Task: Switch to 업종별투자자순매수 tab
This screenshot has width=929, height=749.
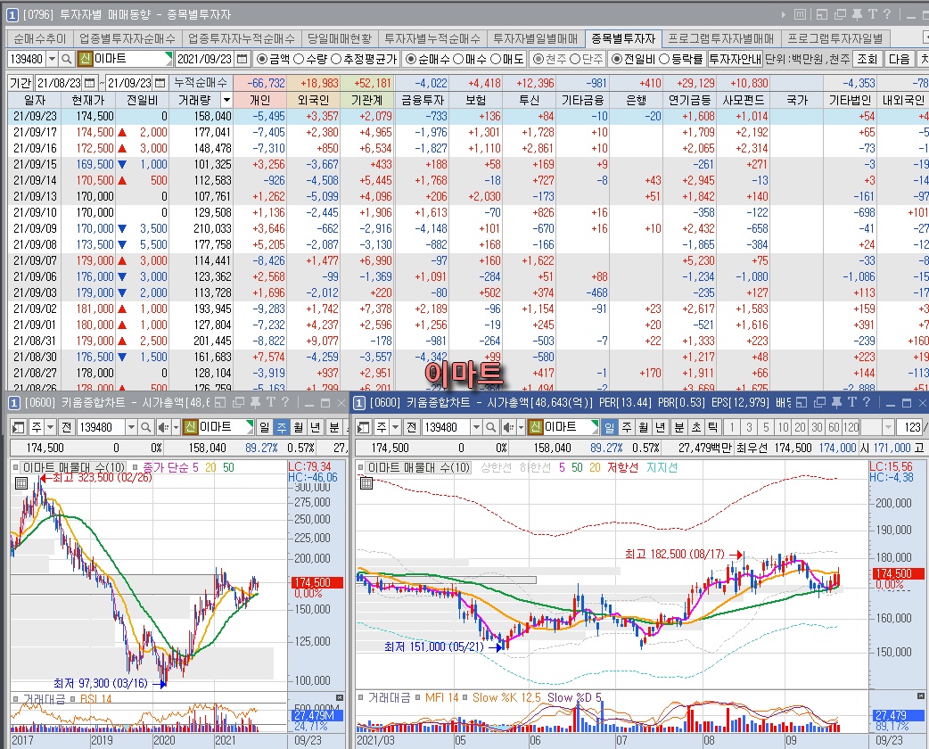Action: pos(127,38)
